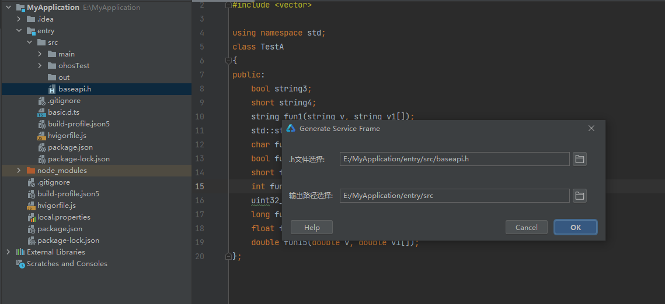Click the root package.json file icon
665x304 pixels.
click(31, 229)
